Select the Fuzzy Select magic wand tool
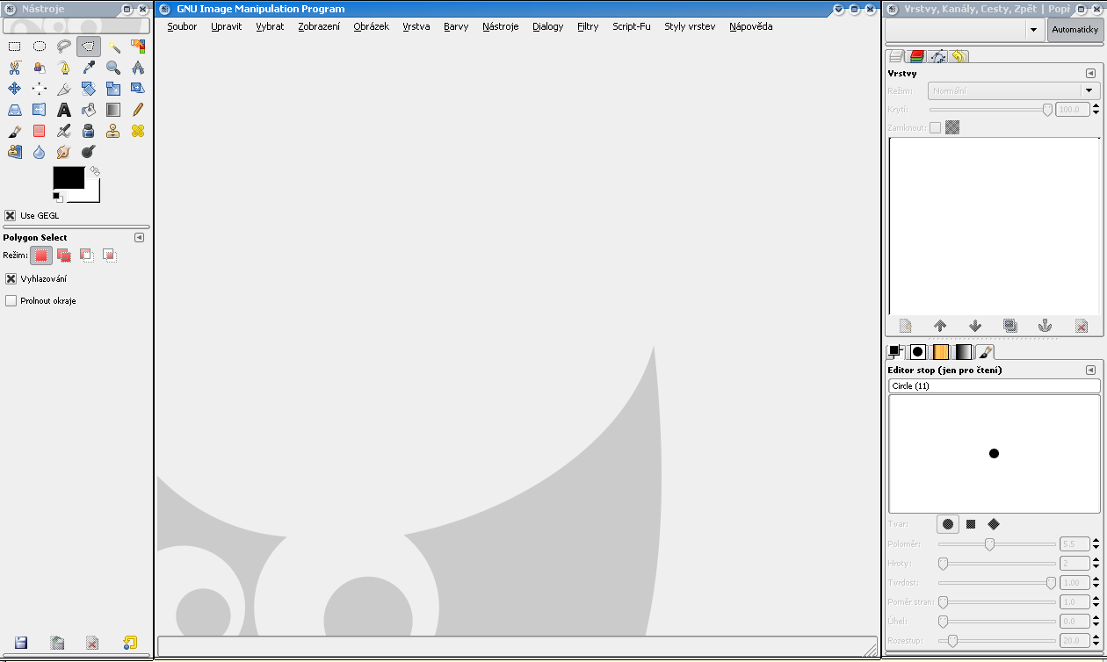This screenshot has height=662, width=1107. click(113, 47)
